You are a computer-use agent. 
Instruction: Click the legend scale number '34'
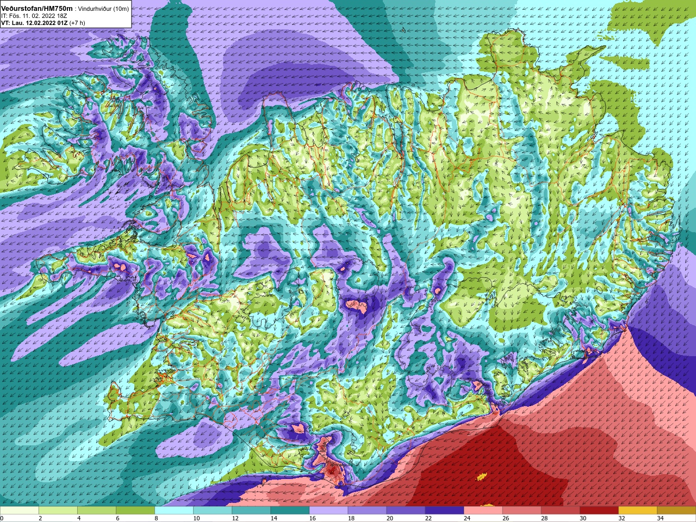(x=660, y=518)
